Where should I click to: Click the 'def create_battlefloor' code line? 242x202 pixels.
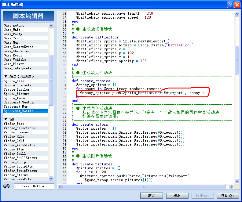pos(95,37)
